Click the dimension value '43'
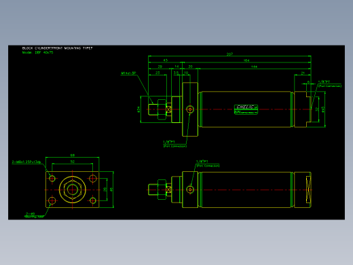 coord(166,60)
